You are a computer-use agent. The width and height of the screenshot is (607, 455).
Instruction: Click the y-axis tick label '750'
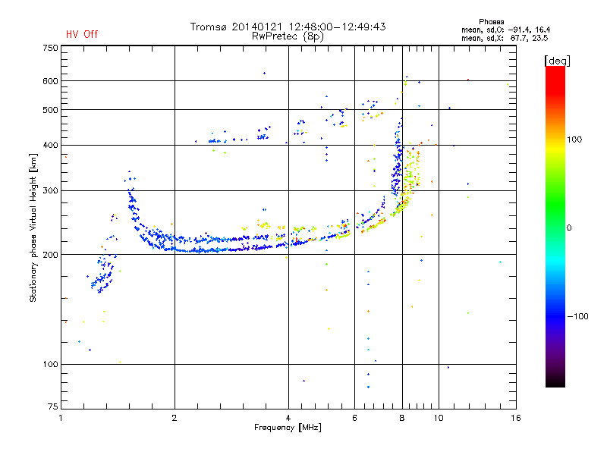(x=50, y=48)
